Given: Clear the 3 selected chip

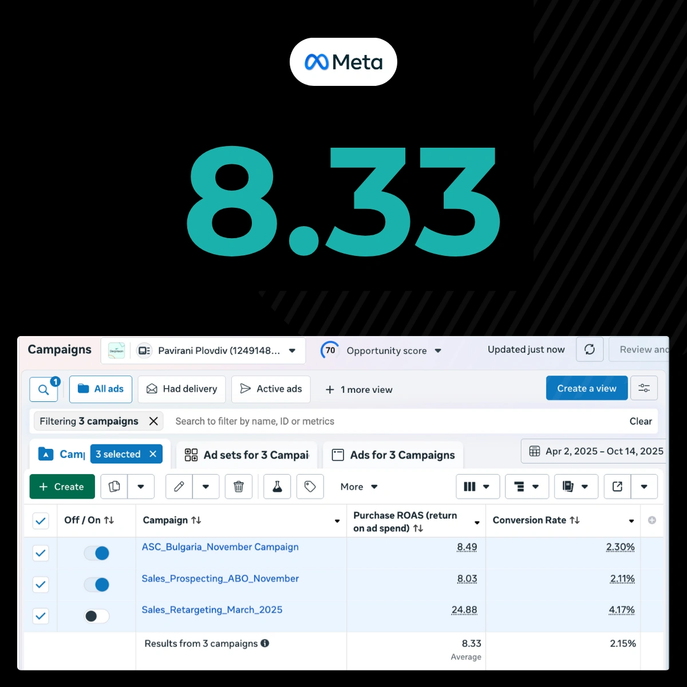Looking at the screenshot, I should pos(153,454).
